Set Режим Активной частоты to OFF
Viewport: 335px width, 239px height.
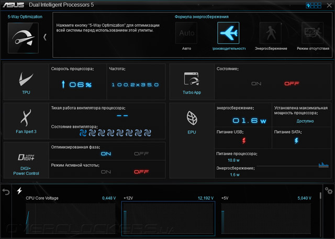point(141,172)
